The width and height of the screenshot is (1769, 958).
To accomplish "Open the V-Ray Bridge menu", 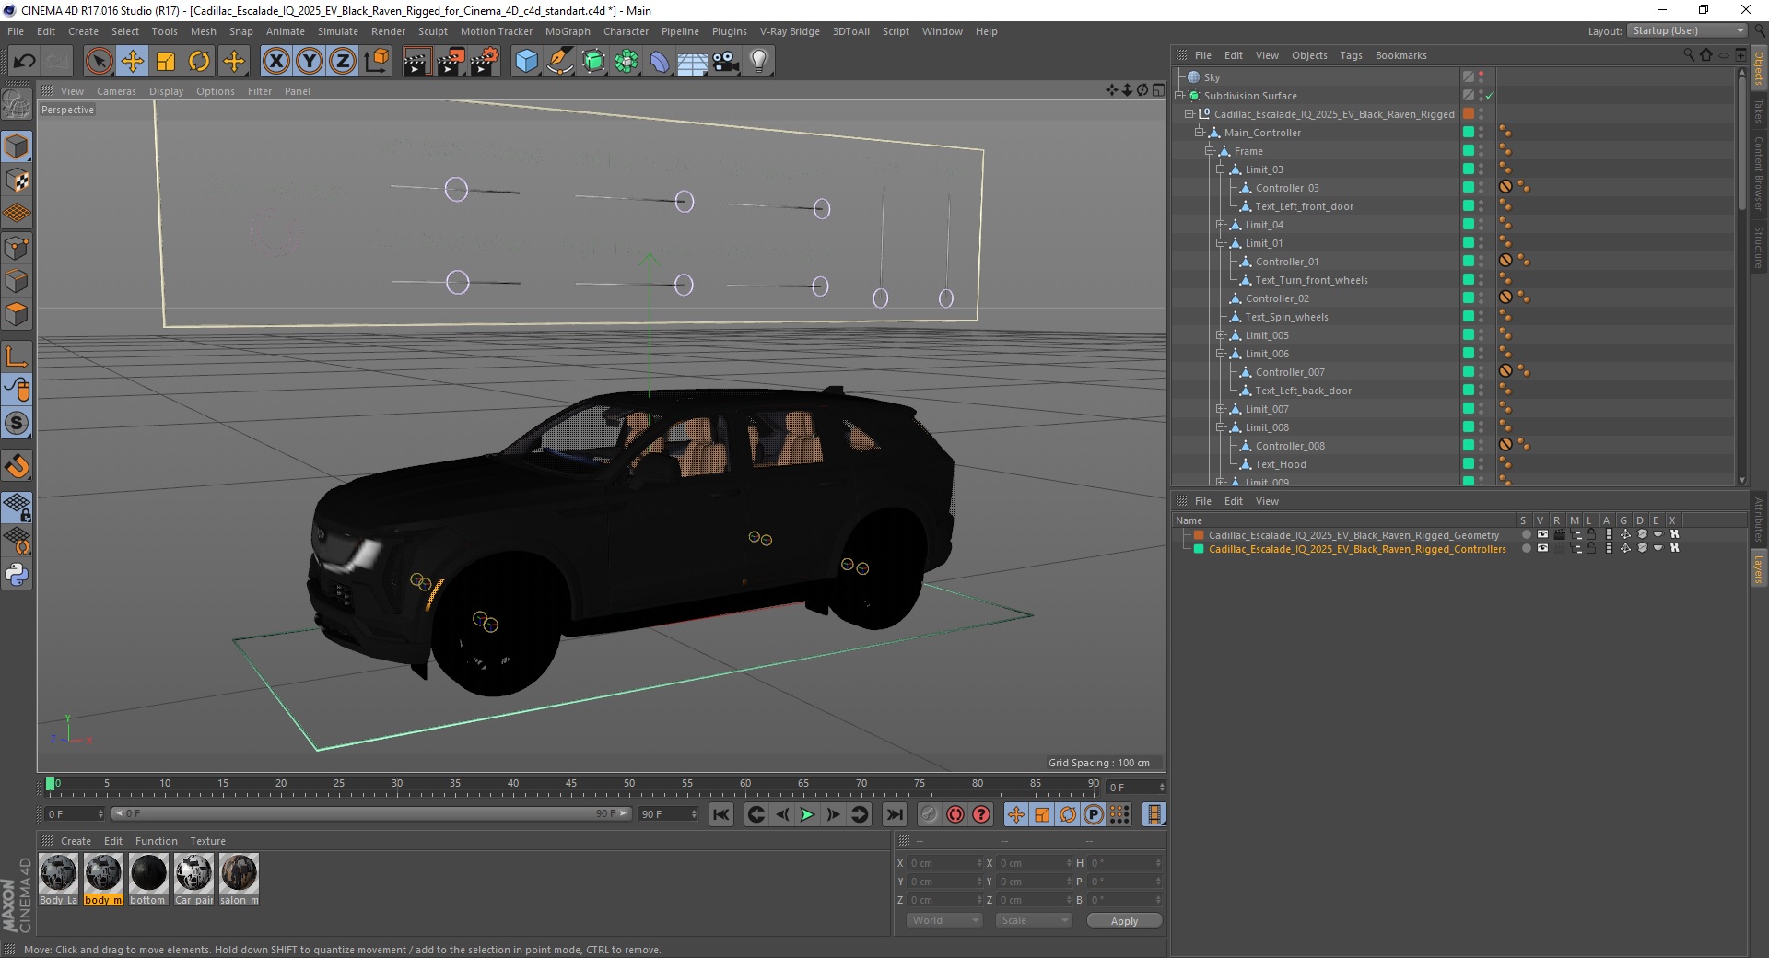I will click(x=790, y=31).
